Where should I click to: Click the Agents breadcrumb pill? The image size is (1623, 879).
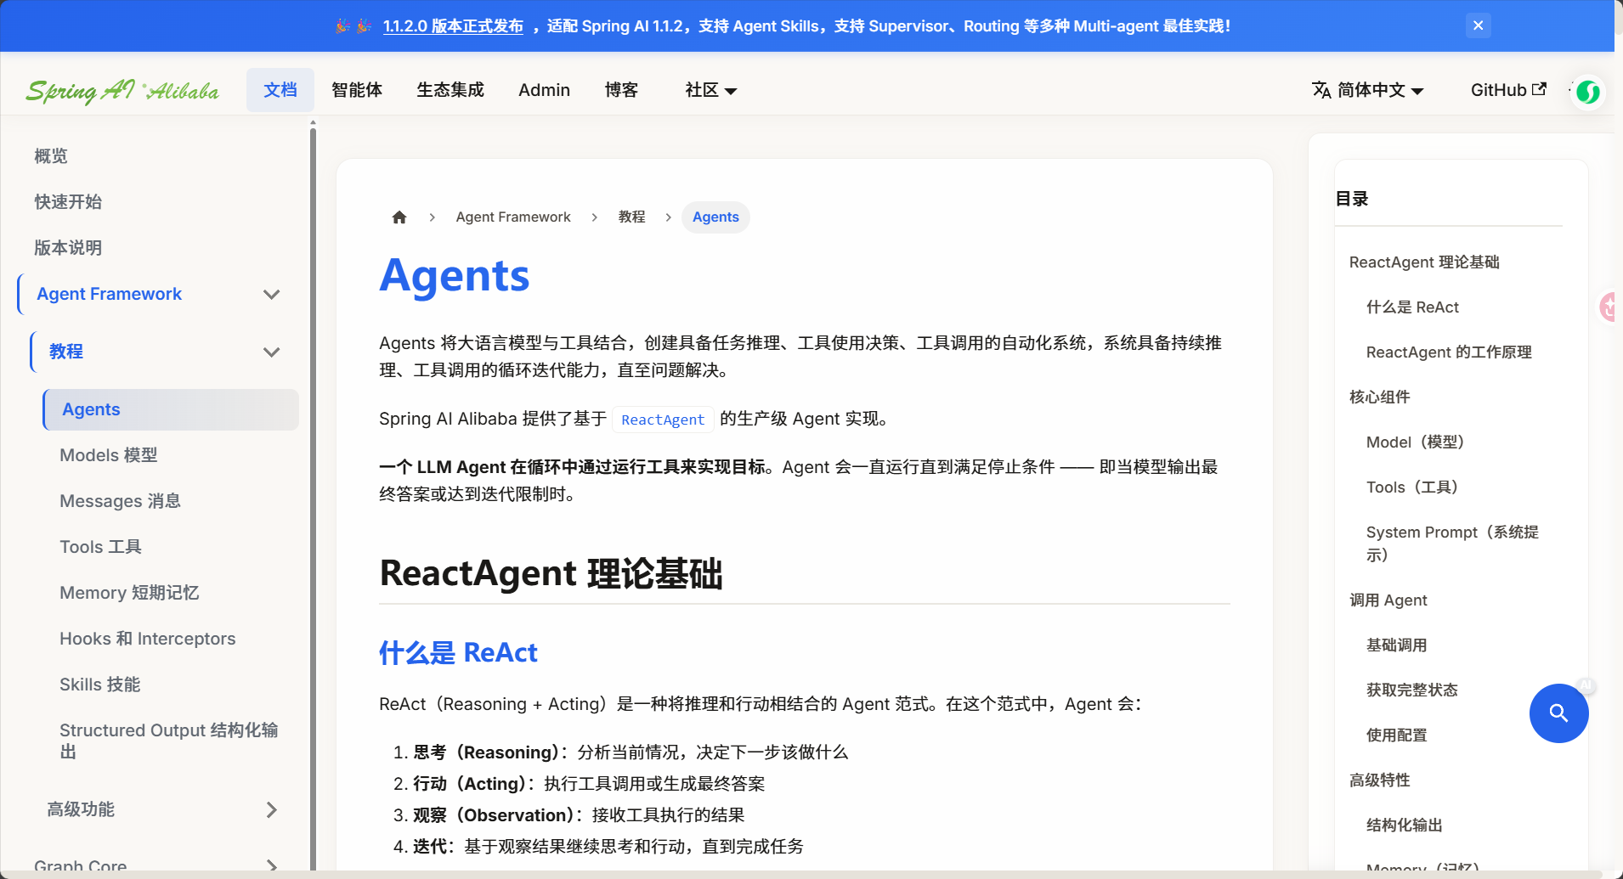[x=715, y=217]
